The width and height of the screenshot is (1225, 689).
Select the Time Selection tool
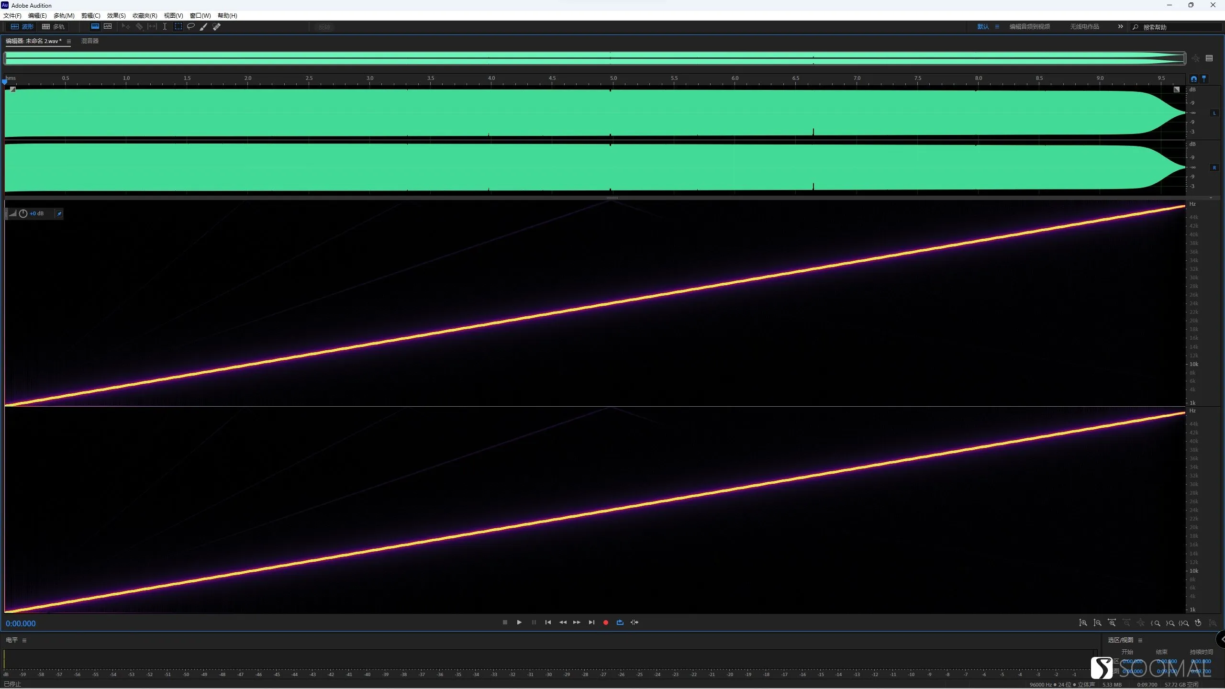tap(165, 27)
